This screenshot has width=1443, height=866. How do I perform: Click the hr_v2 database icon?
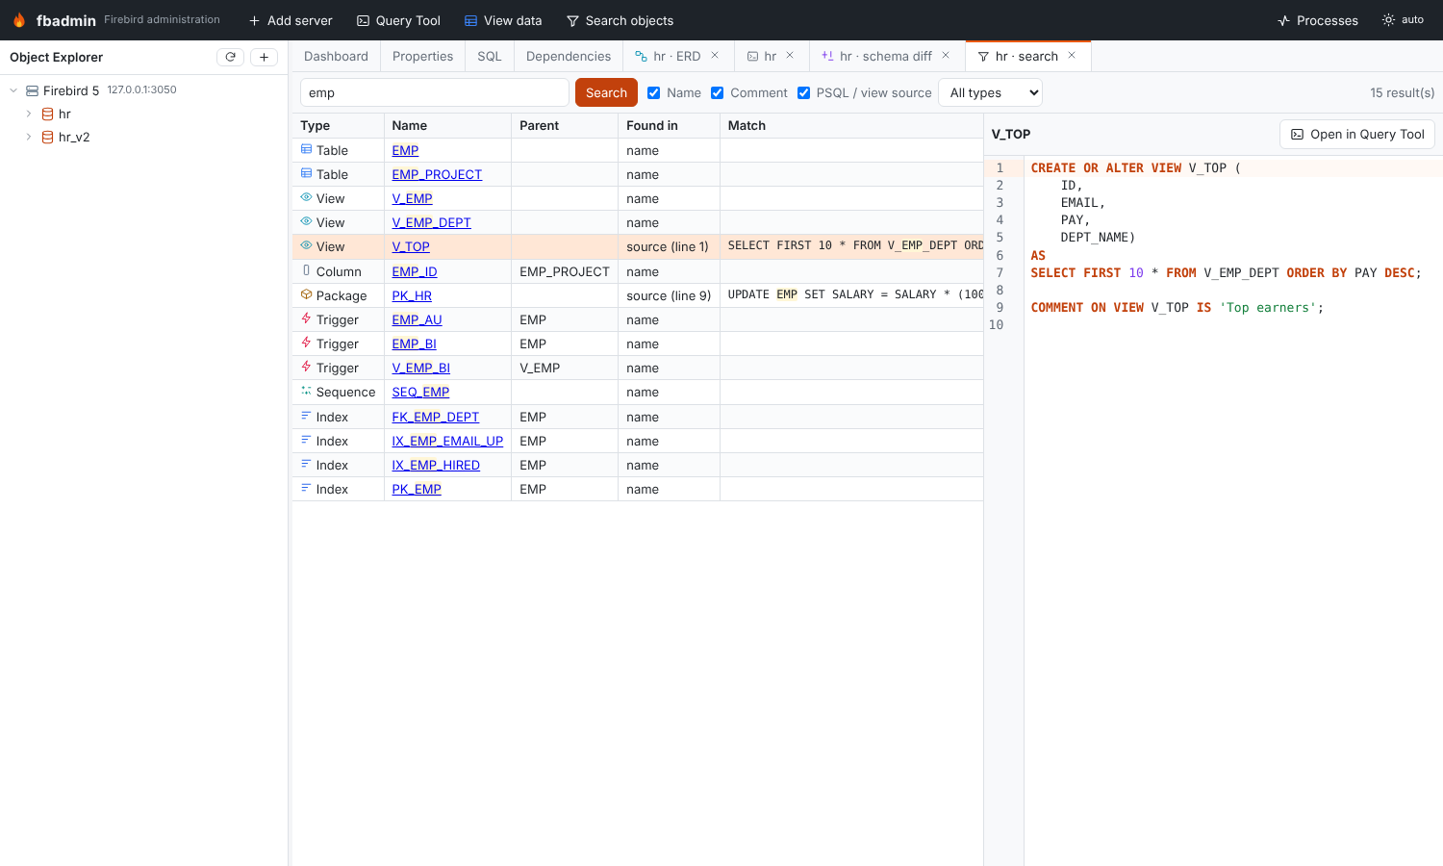pyautogui.click(x=47, y=137)
